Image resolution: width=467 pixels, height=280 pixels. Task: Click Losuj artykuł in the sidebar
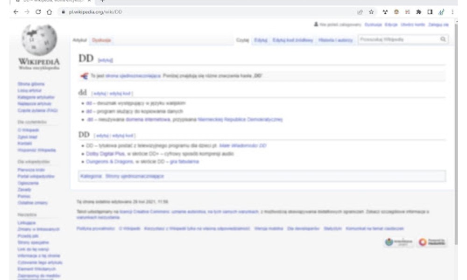click(x=29, y=91)
